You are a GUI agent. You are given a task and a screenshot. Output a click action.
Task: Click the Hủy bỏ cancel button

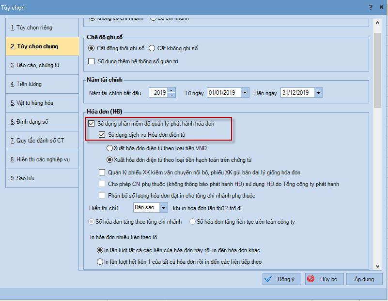click(x=324, y=279)
